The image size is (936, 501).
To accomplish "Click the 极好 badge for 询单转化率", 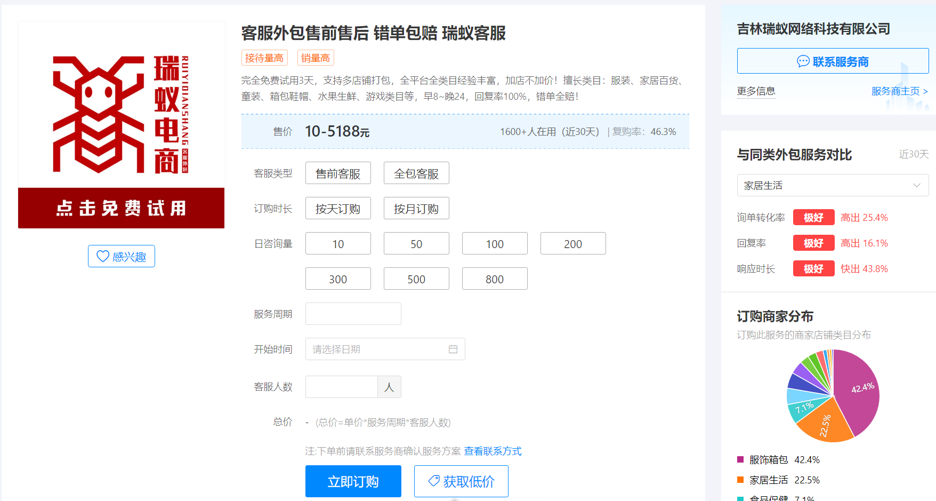I will (813, 217).
